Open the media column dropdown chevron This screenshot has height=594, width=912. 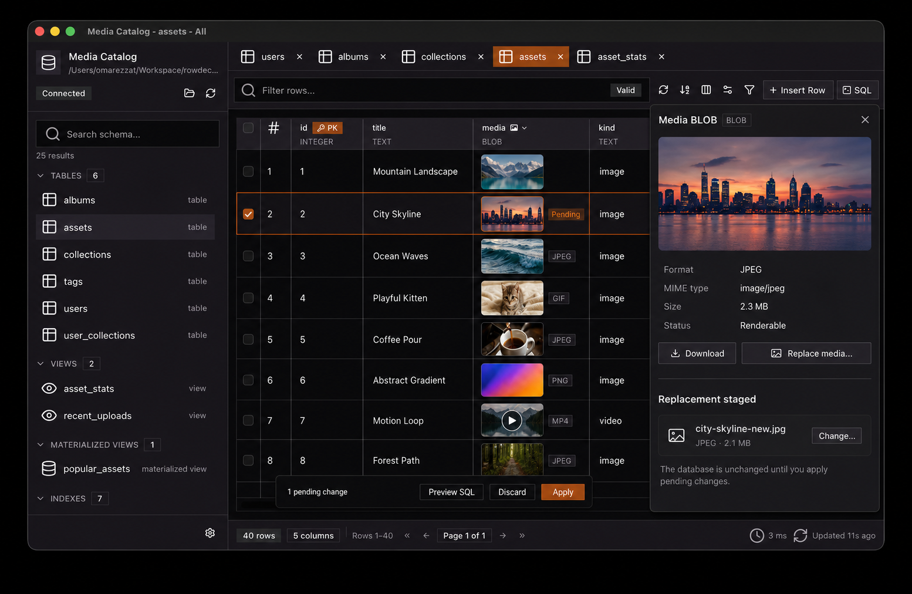tap(524, 128)
